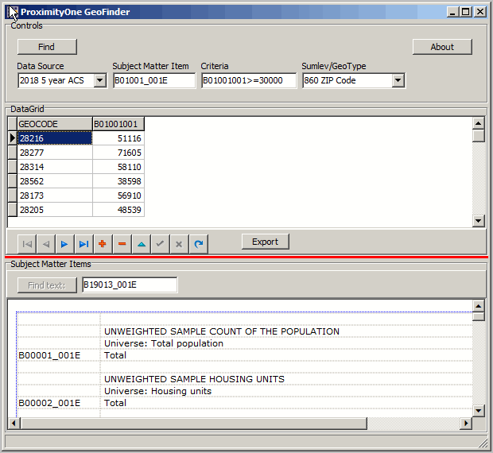The height and width of the screenshot is (453, 493).
Task: Click UNWEIGHTED SAMPLE HOUSING UNITS row
Action: (x=194, y=379)
